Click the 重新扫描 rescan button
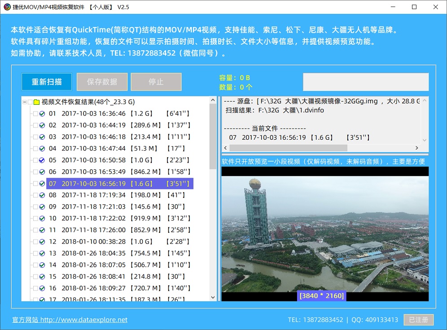 pos(47,82)
